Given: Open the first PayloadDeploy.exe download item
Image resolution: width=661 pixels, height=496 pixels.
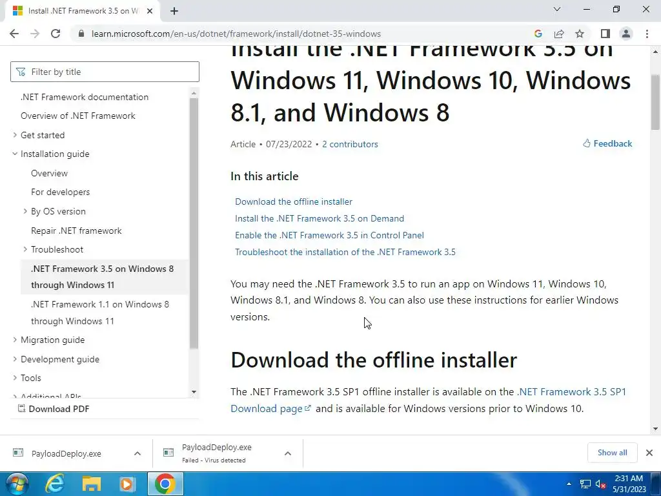Looking at the screenshot, I should [x=66, y=453].
